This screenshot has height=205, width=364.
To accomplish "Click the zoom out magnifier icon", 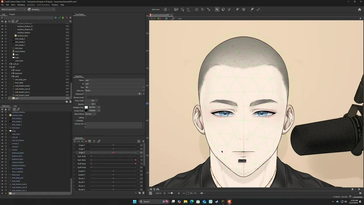I will 164,193.
